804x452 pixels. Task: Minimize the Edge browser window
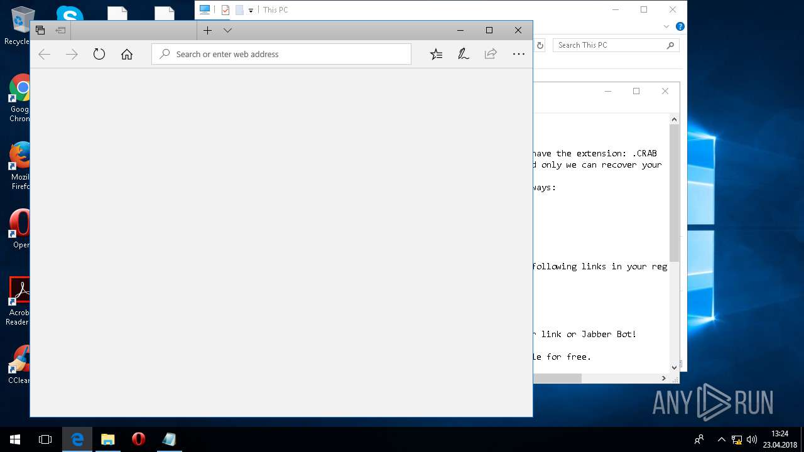coord(460,30)
